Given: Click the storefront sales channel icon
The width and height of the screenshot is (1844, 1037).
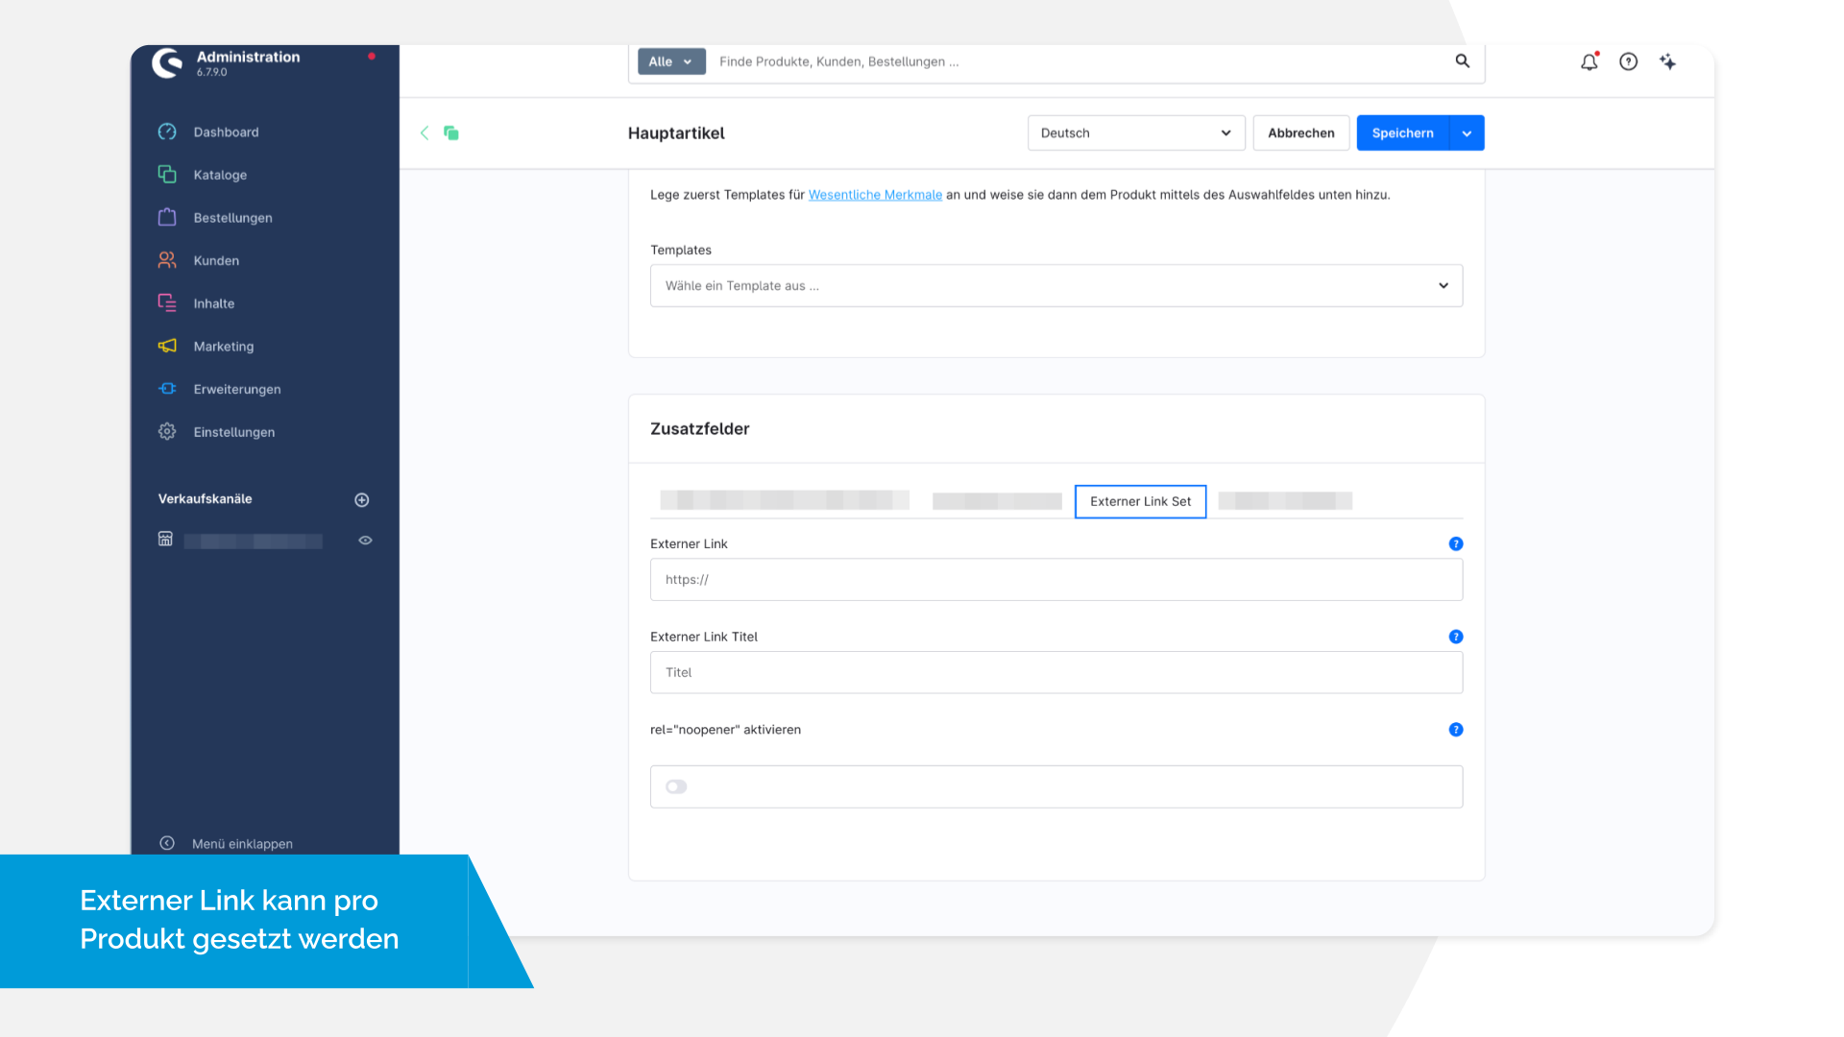Looking at the screenshot, I should coord(165,539).
